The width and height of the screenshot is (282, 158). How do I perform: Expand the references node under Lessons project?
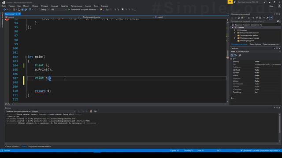(235, 30)
